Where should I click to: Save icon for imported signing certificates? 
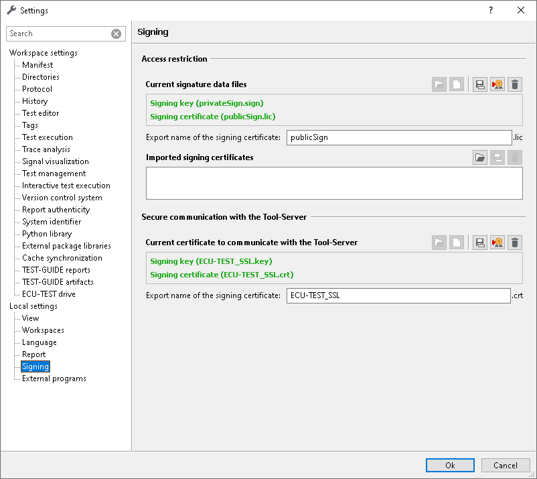[497, 157]
